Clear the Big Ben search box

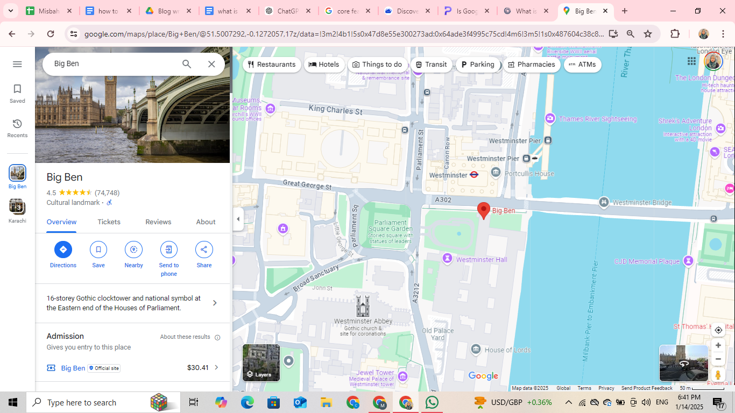point(211,64)
